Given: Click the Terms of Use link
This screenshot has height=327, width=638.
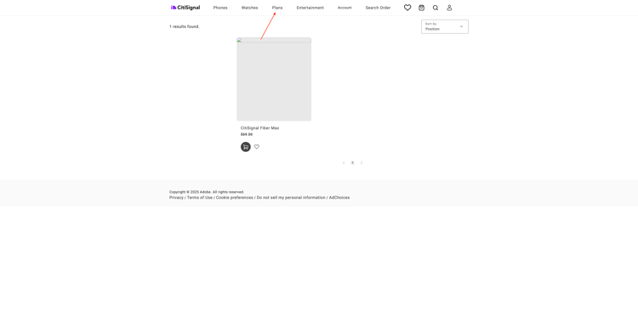Looking at the screenshot, I should pos(200,197).
